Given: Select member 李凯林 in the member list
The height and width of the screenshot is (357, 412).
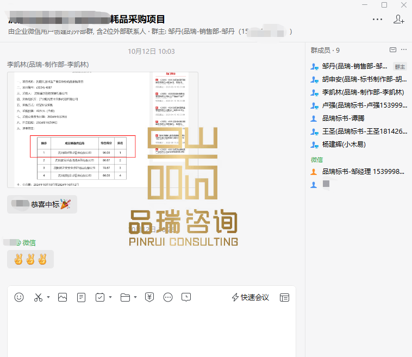Looking at the screenshot, I should pos(363,92).
